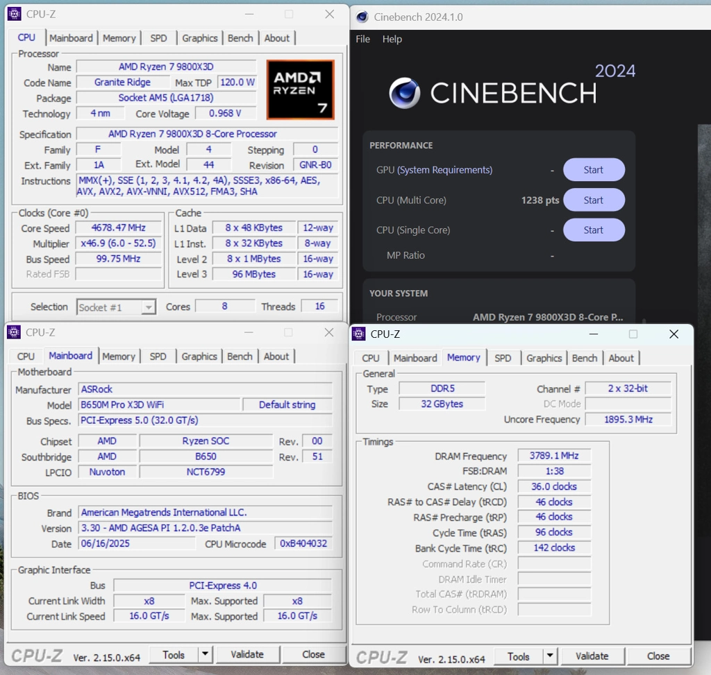The image size is (711, 675).
Task: Click the CAS# Latency value '36.0 clocks'
Action: [x=554, y=486]
